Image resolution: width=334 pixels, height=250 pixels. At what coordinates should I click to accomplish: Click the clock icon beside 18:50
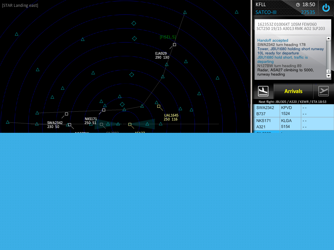(298, 5)
